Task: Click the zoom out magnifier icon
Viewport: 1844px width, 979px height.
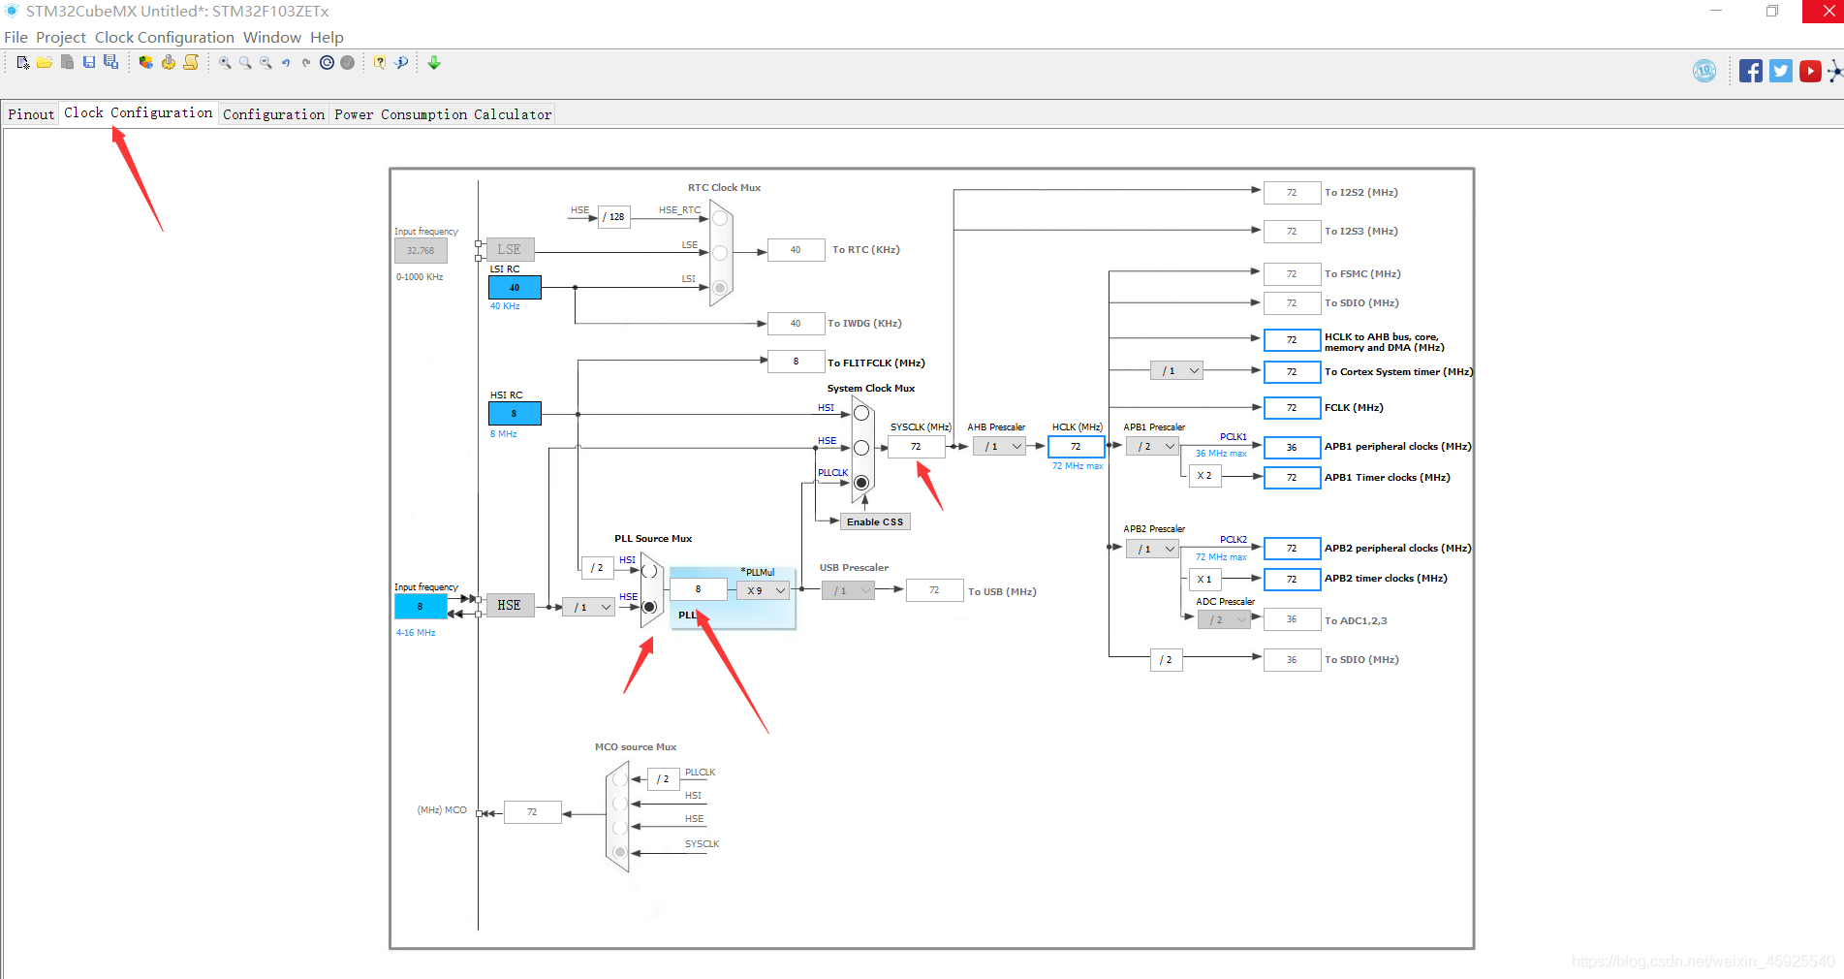Action: click(266, 63)
